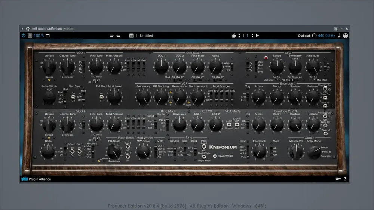
Task: Toggle the Glide Osc2 On/Off switch
Action: 79,152
